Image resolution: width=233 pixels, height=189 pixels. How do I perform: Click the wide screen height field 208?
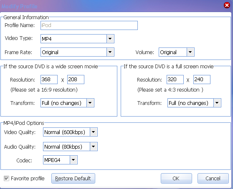(76, 80)
